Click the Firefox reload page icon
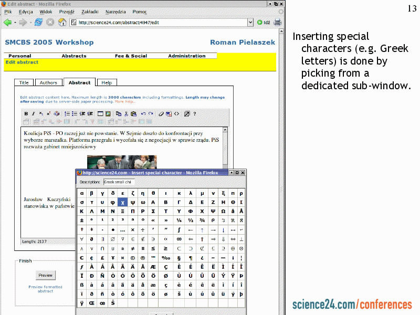This screenshot has height=315, width=420. (38, 22)
